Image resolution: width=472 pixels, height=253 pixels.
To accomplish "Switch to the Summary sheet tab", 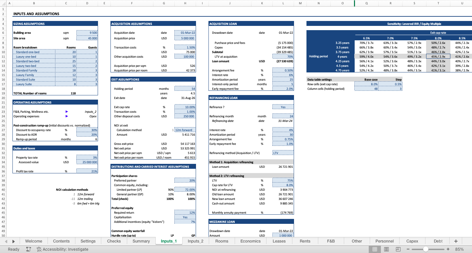I will pos(141,241).
